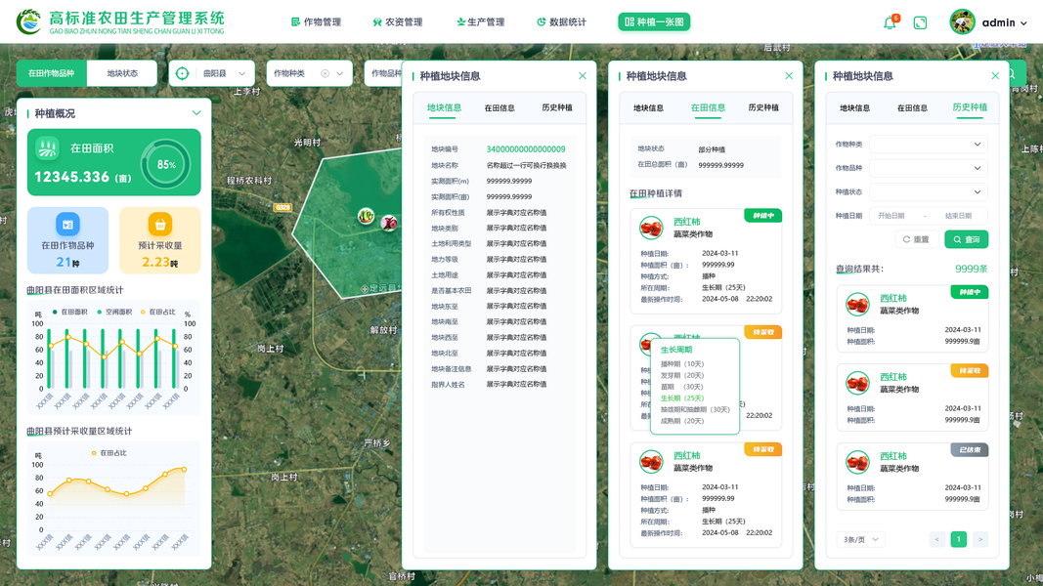
Task: Toggle 在田占比 legend in the area chart
Action: click(x=158, y=312)
